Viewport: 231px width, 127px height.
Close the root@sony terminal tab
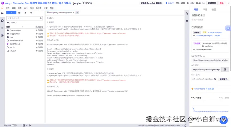73,12
